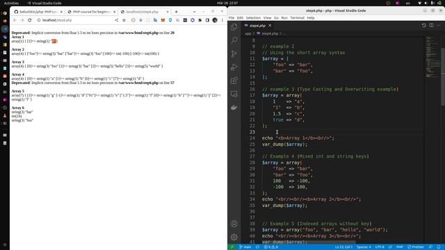Viewport: 445px width, 250px height.
Task: Click the code minimap in VS Code
Action: pos(432,57)
